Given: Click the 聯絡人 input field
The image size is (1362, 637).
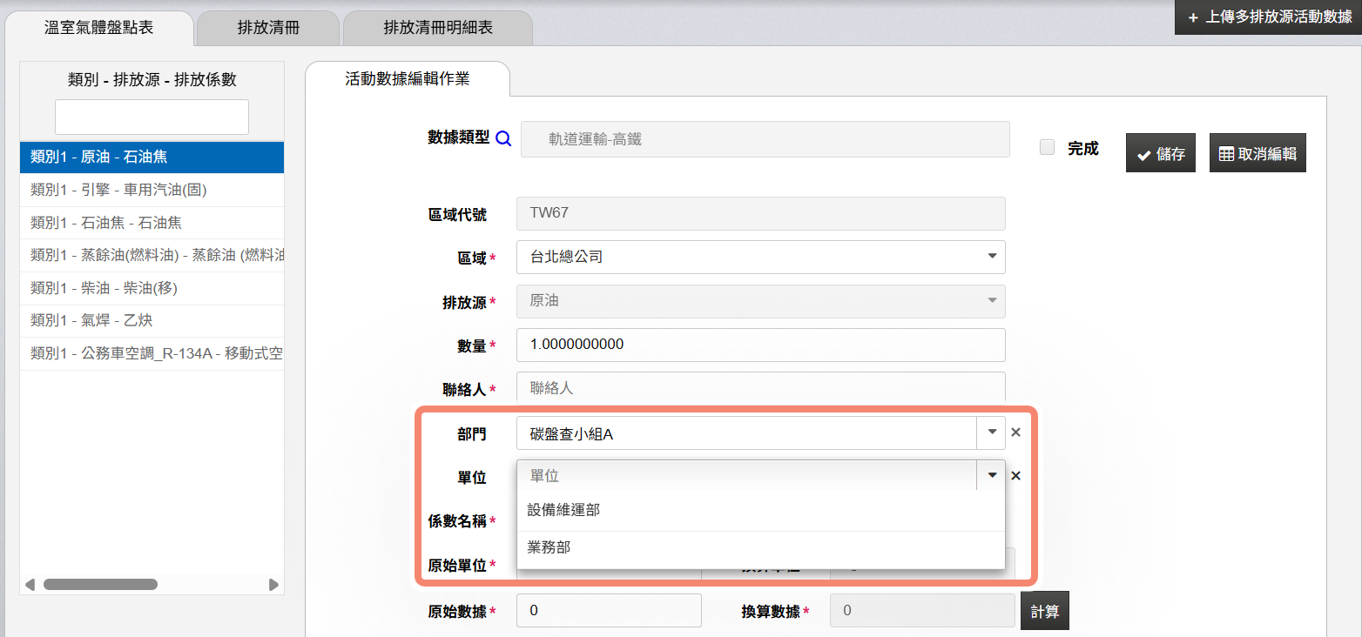Looking at the screenshot, I should (x=760, y=388).
